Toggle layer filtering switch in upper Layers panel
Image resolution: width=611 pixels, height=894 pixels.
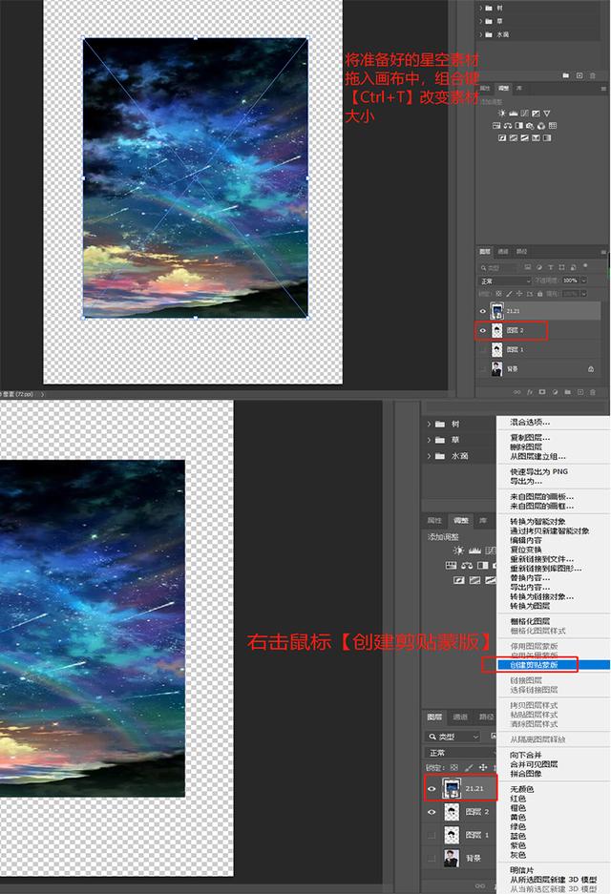coord(585,265)
